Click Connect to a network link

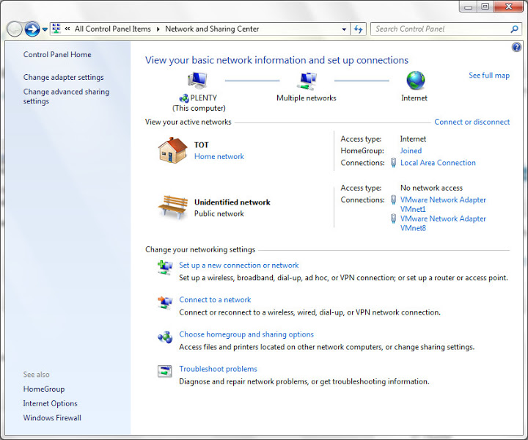[215, 300]
